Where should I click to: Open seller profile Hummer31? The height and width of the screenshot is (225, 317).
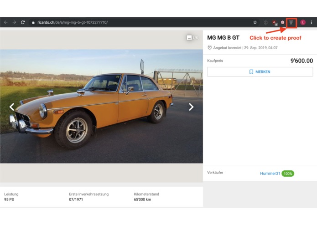(x=270, y=174)
